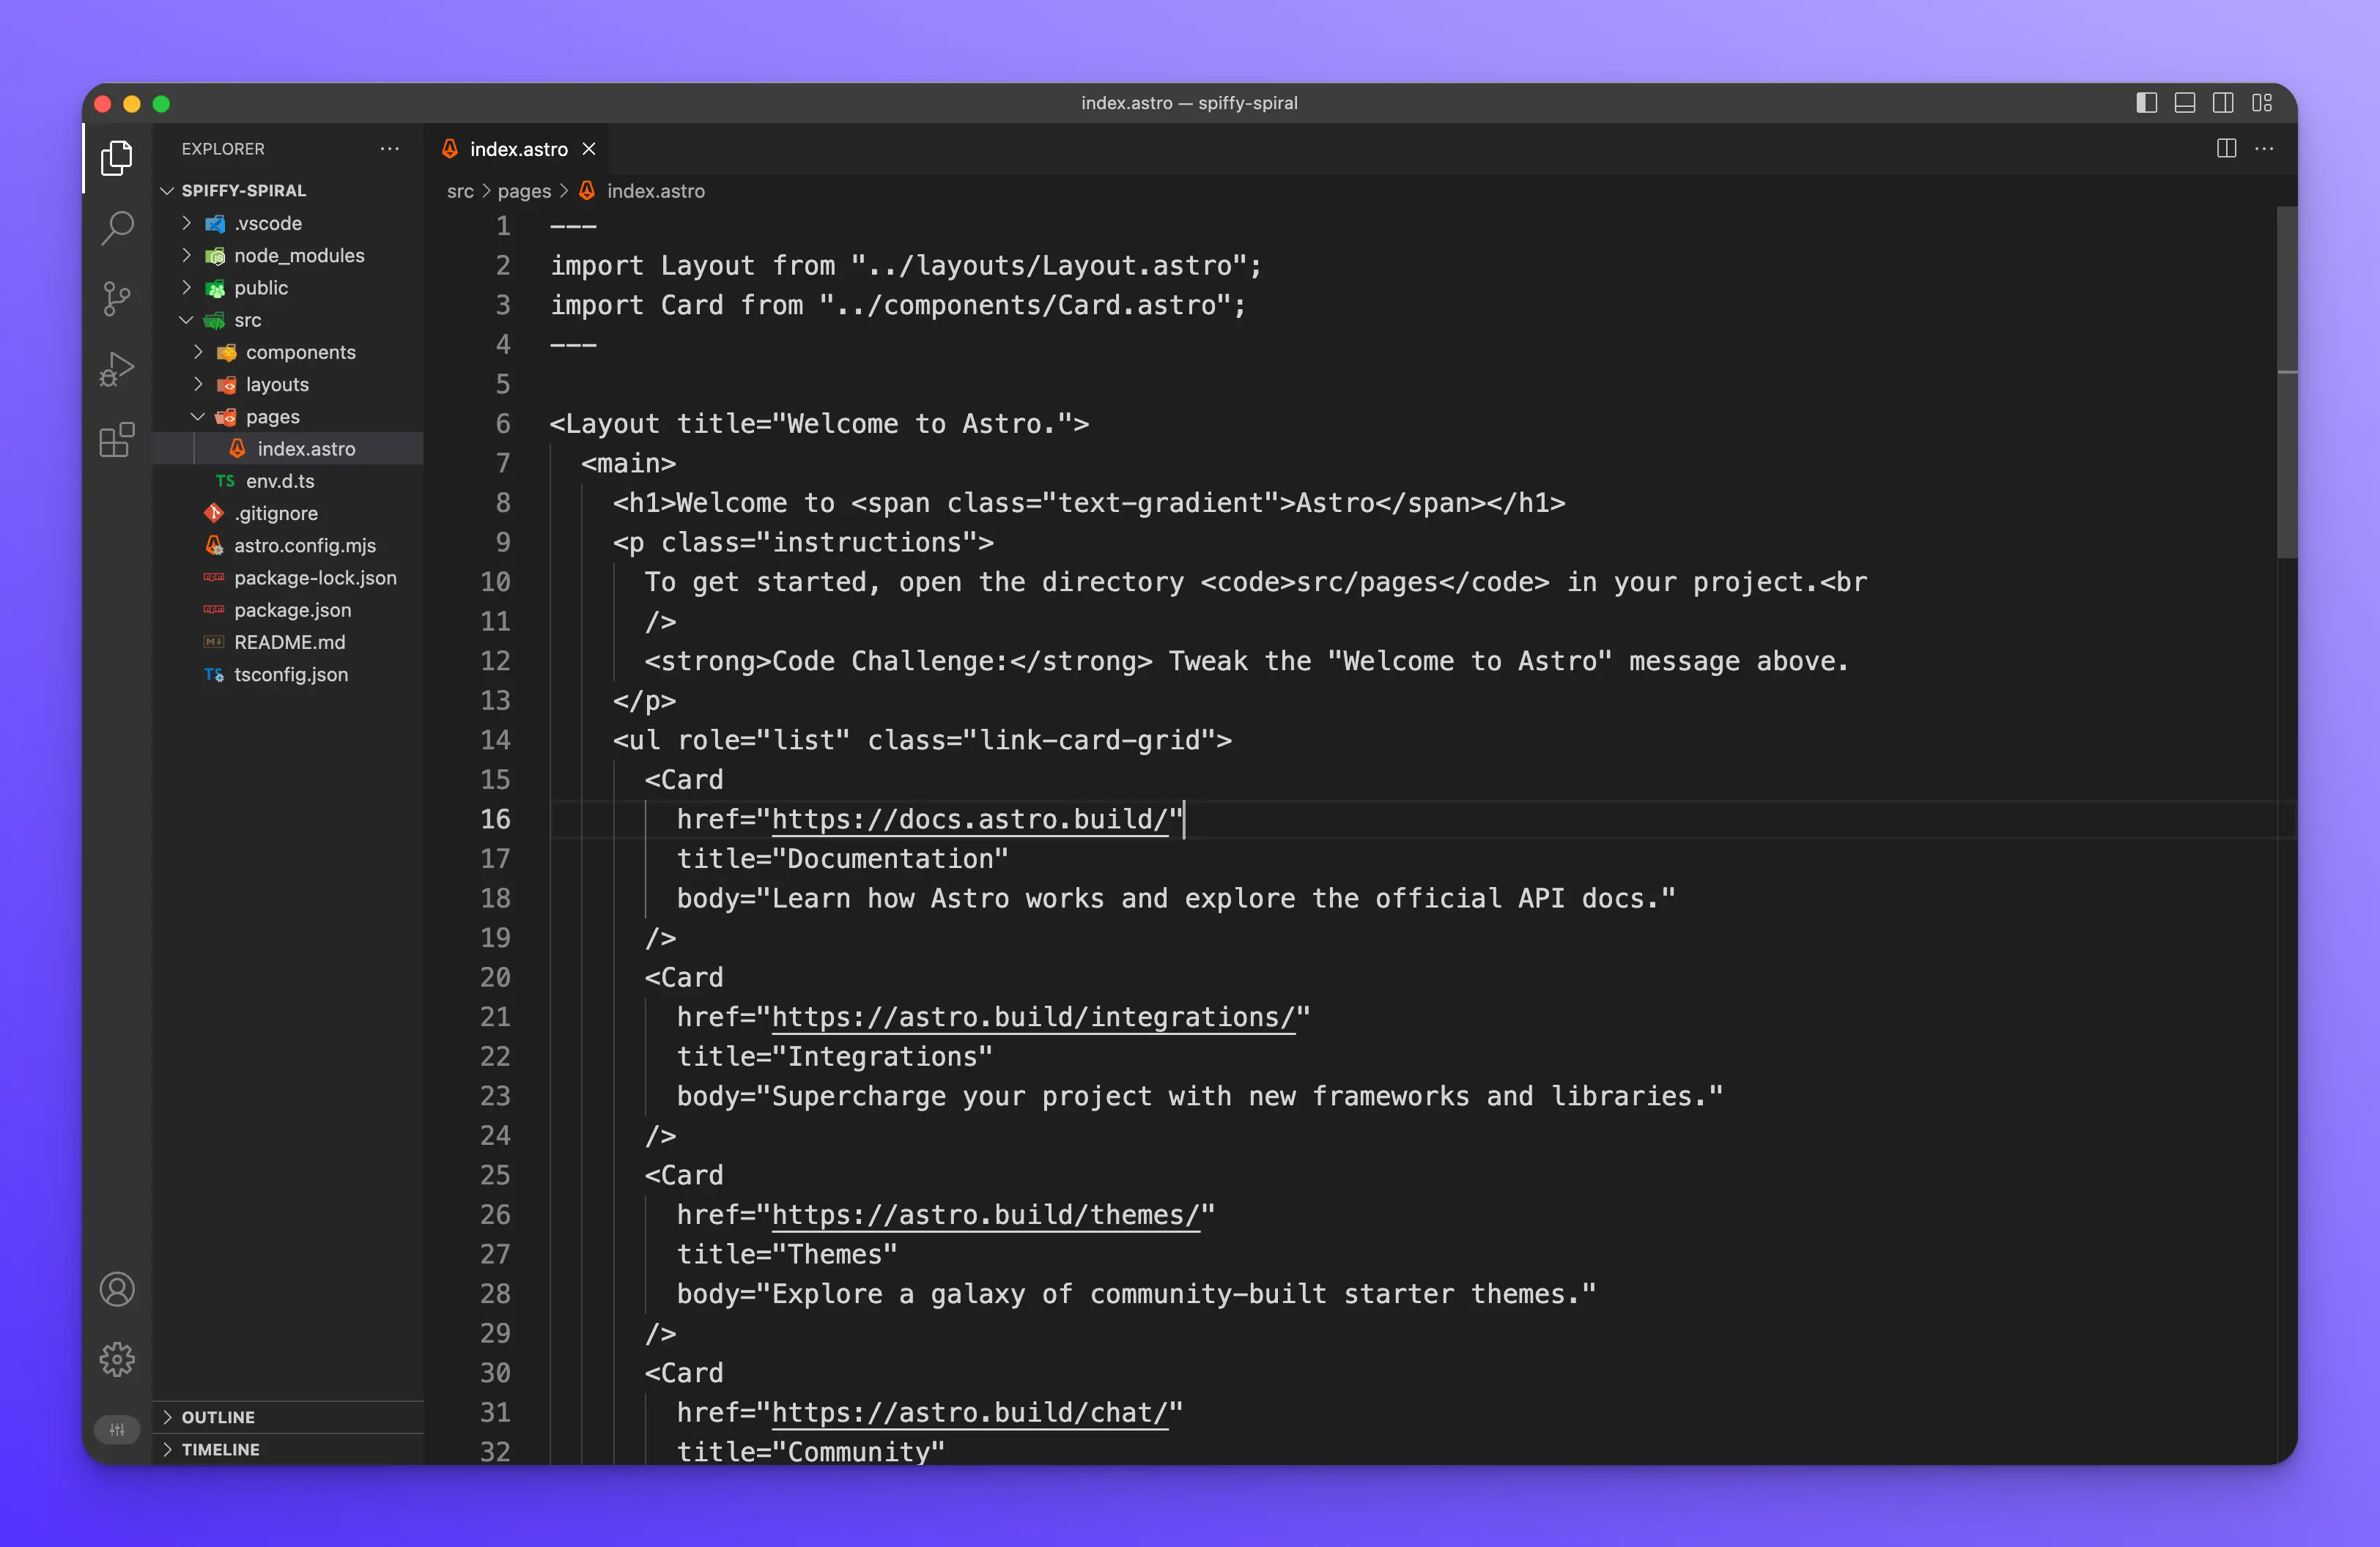Click line number 20 in the gutter
This screenshot has height=1547, width=2380.
click(x=495, y=977)
